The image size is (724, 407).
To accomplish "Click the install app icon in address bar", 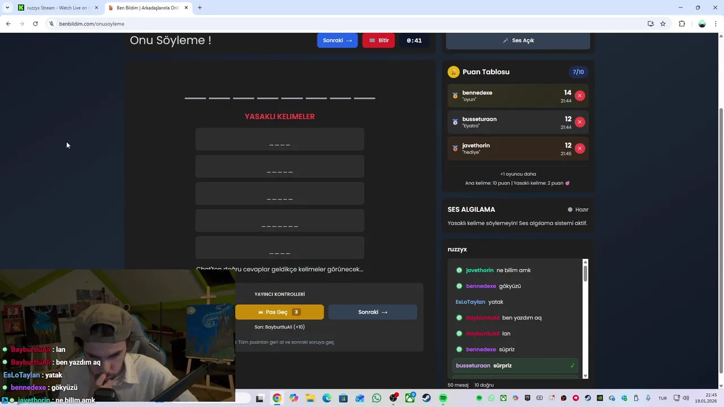I will pyautogui.click(x=650, y=24).
